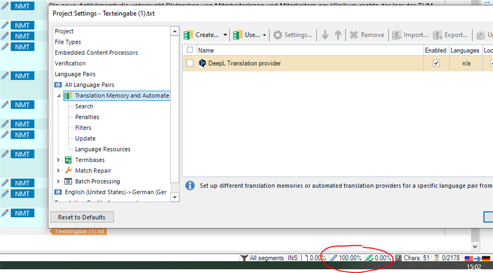Open the Create translation memory button
The image size is (493, 273).
point(202,35)
